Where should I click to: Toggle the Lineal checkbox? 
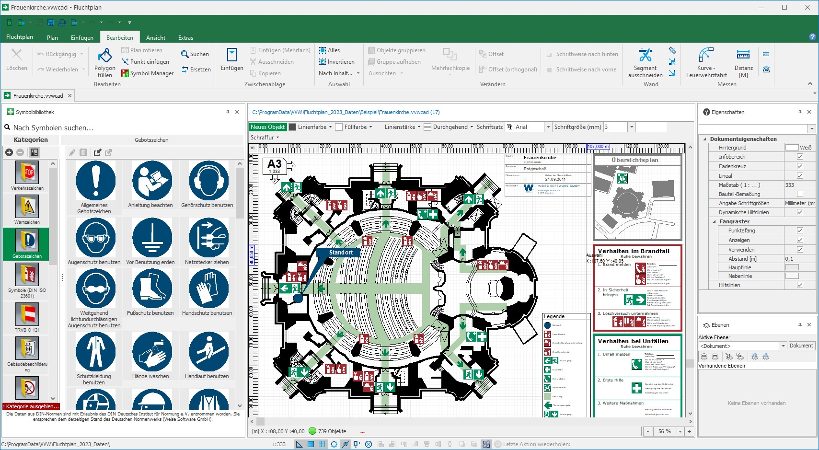pos(800,176)
